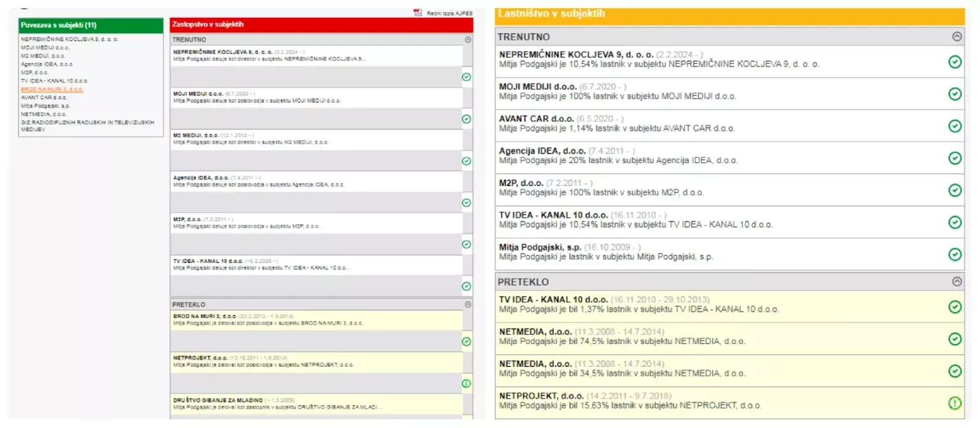
Task: Click the check icon for Mitja Podgajski, s.p. ownership
Action: [954, 254]
